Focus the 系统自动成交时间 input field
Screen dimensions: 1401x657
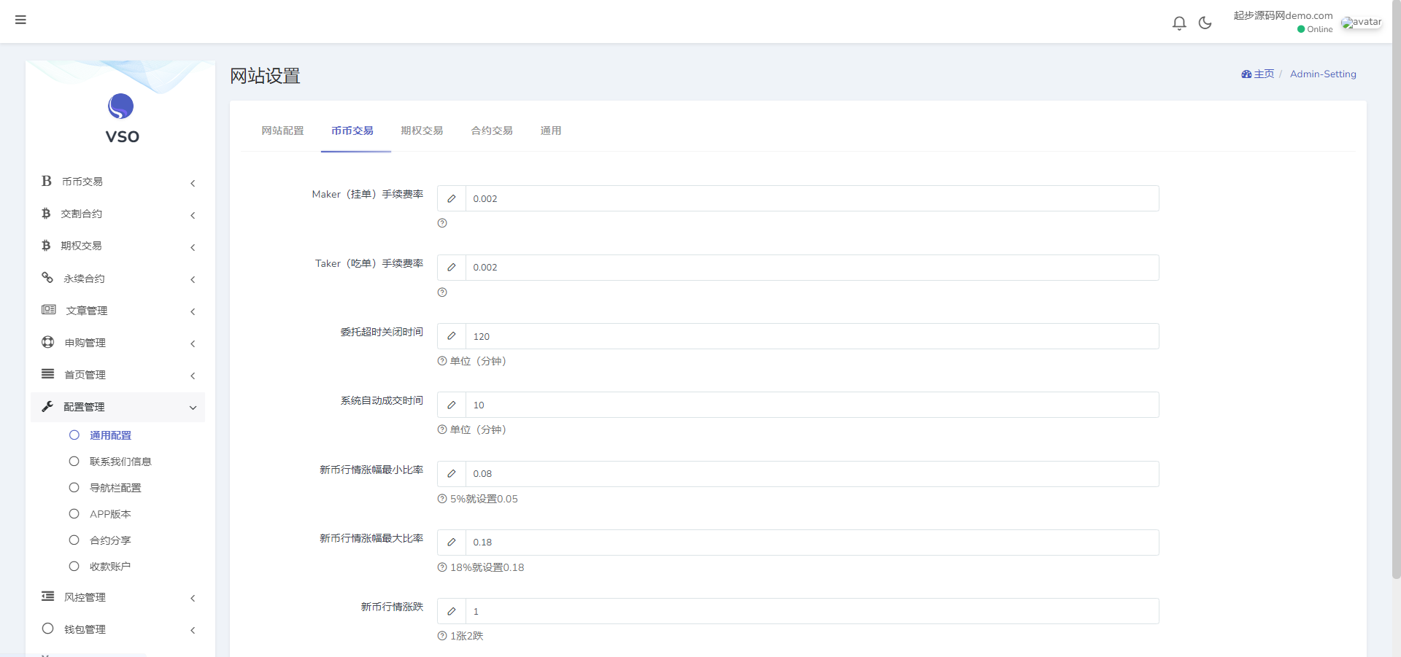pos(812,405)
